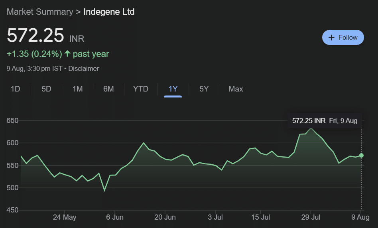Switch to the 5Y range tab
This screenshot has width=378, height=228.
[x=204, y=89]
